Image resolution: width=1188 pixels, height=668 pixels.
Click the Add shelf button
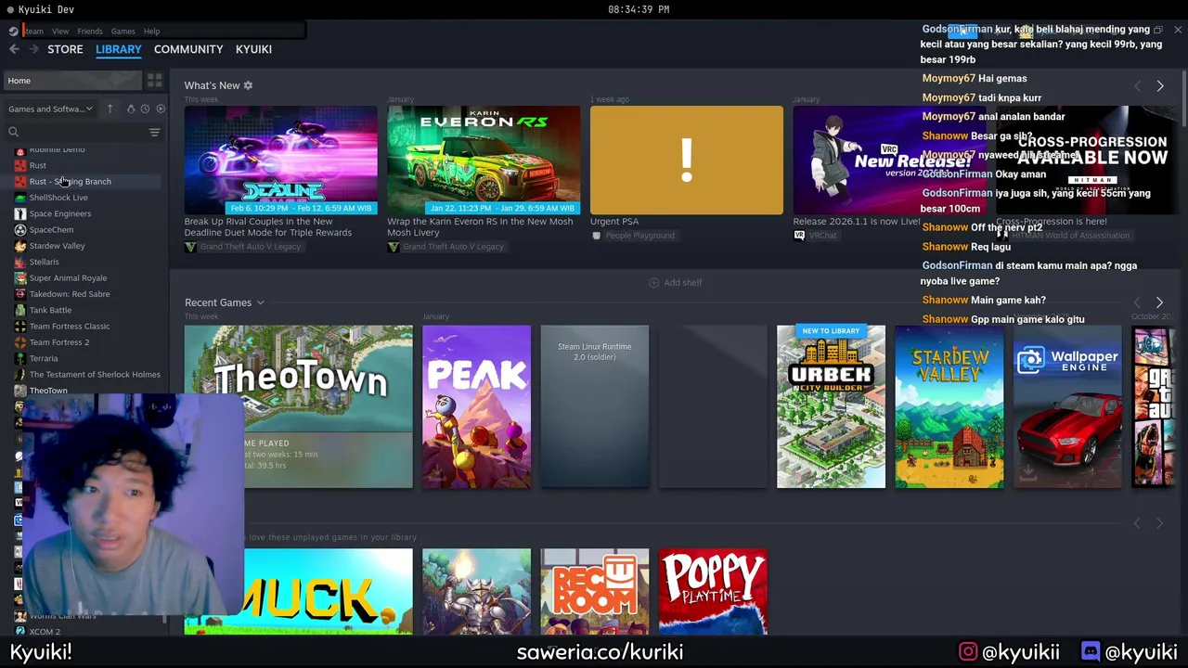point(676,282)
